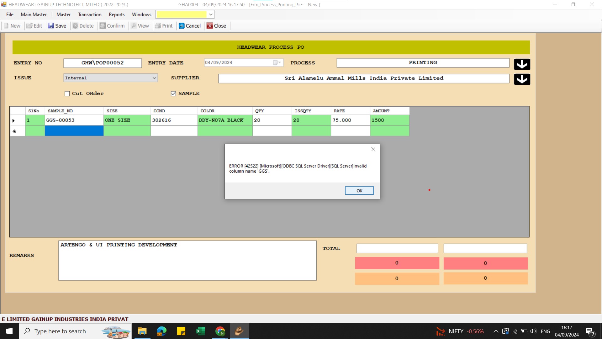Click the black arrow beside PROCESS field
Viewport: 602px width, 339px height.
pyautogui.click(x=522, y=64)
